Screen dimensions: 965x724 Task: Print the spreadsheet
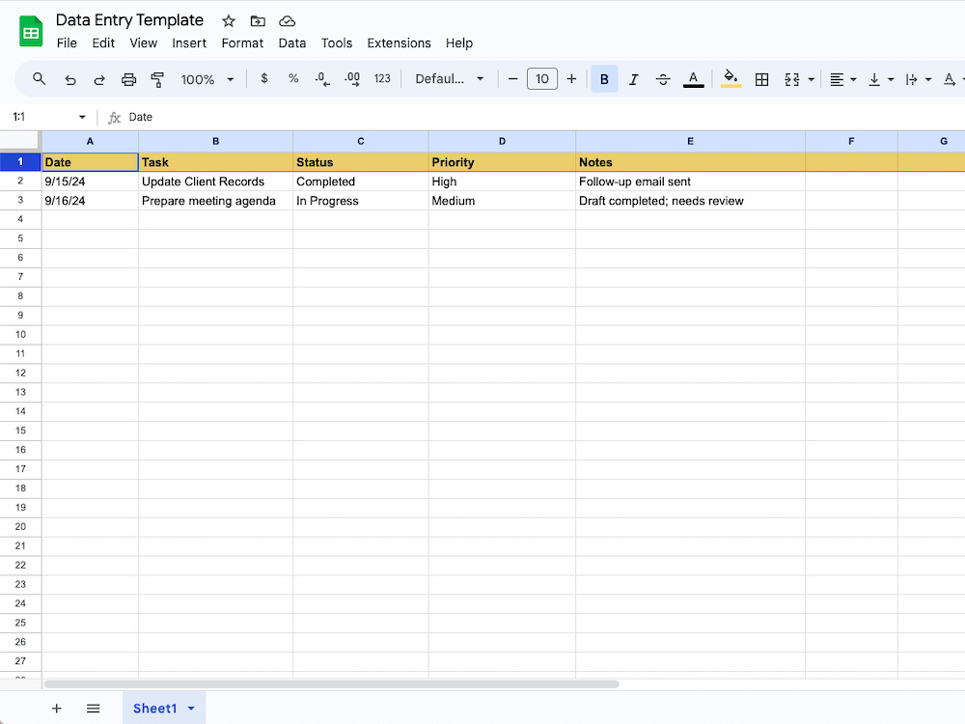coord(128,79)
